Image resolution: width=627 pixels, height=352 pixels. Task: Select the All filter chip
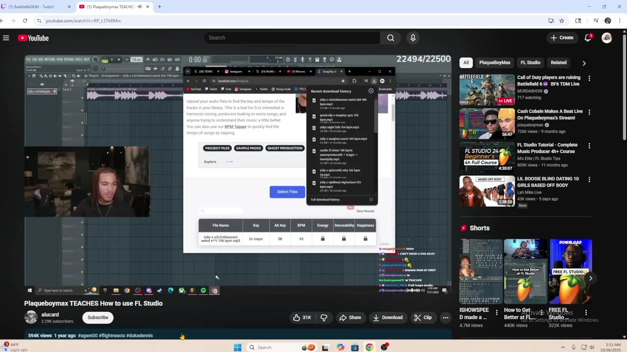pyautogui.click(x=466, y=63)
